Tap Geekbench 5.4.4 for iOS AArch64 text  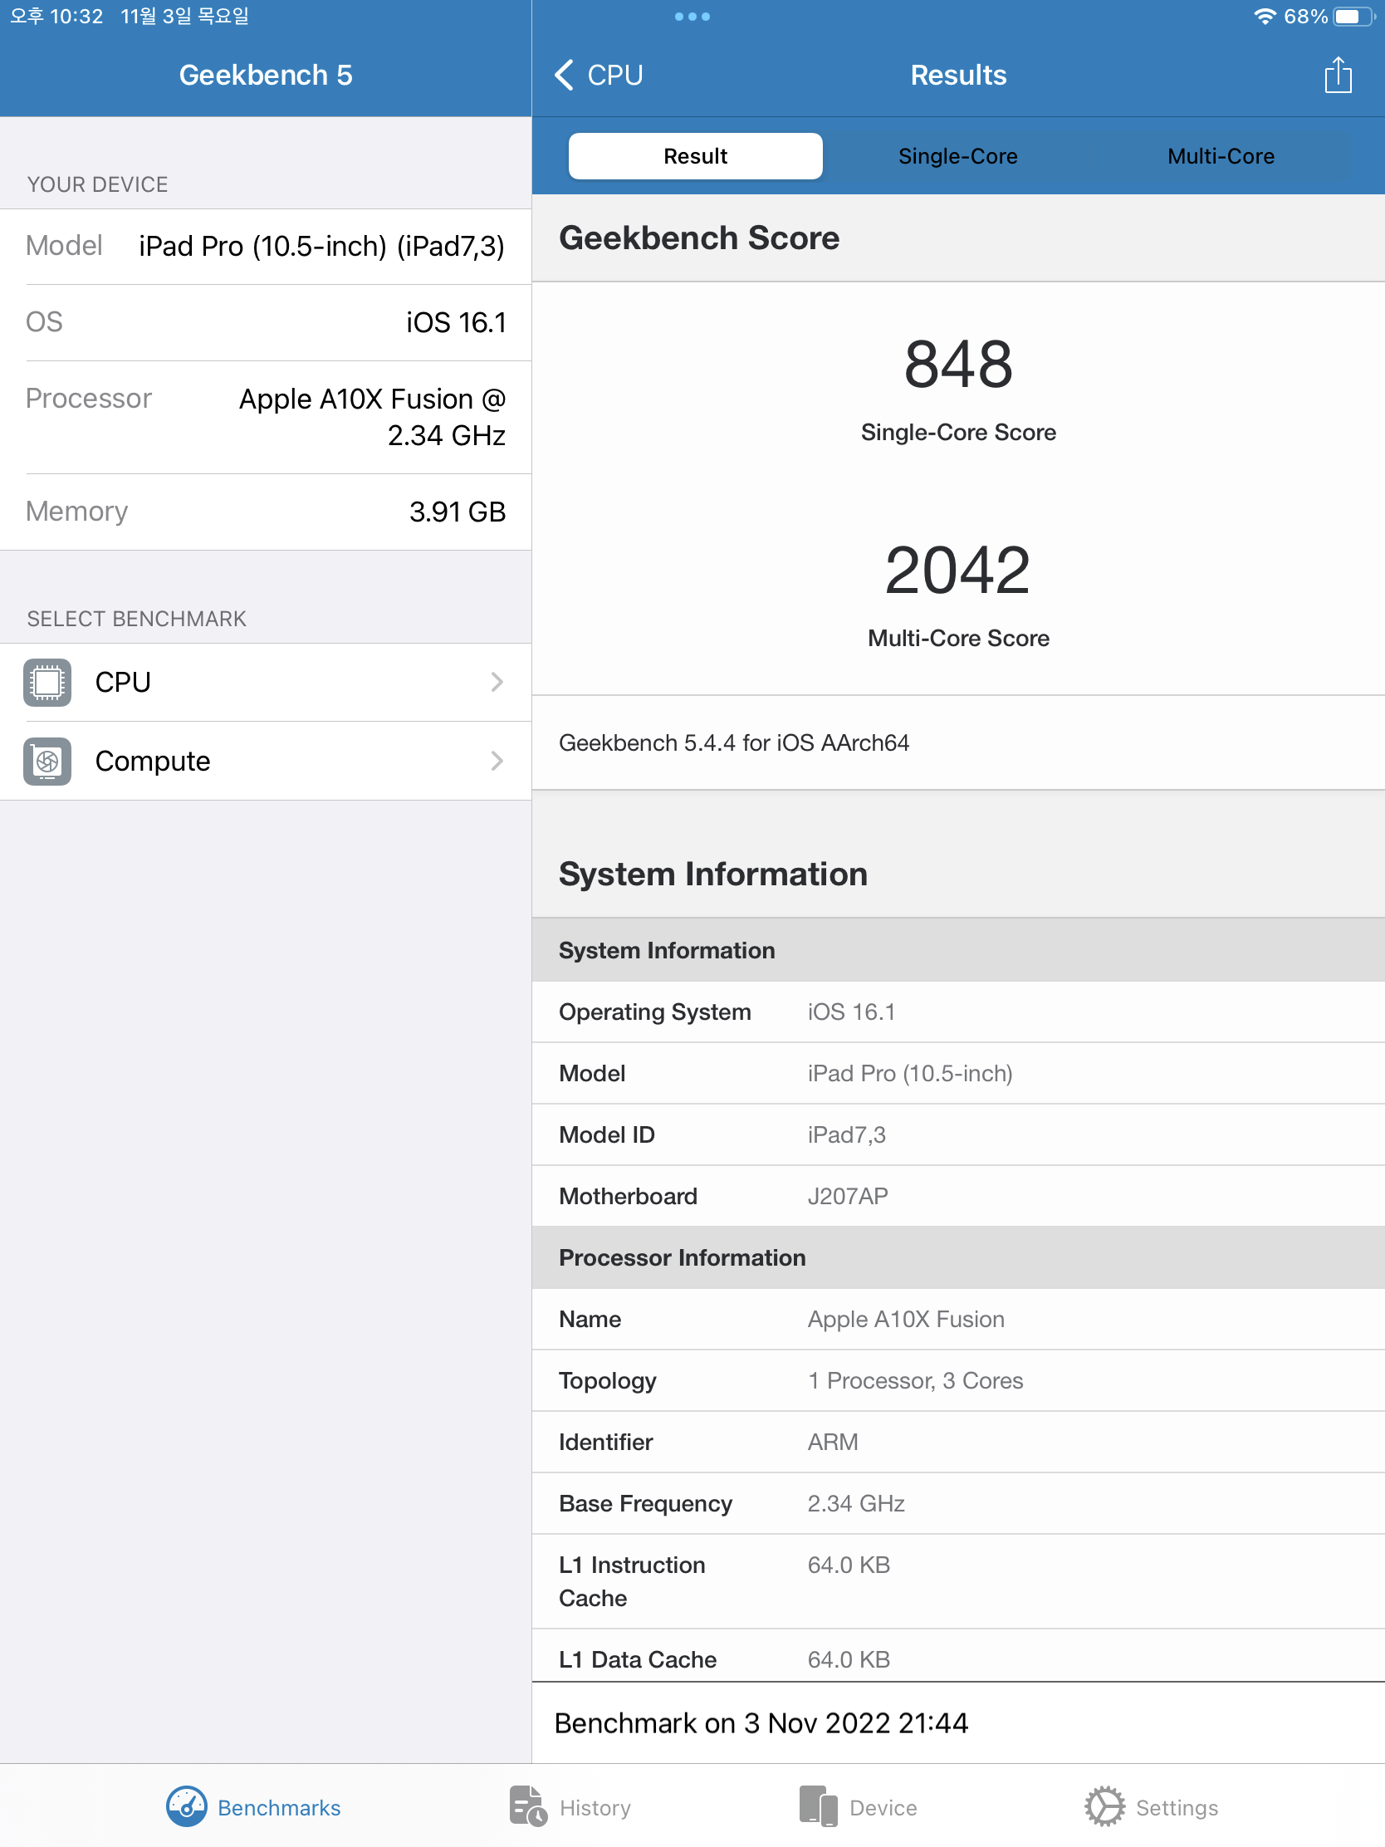[734, 743]
